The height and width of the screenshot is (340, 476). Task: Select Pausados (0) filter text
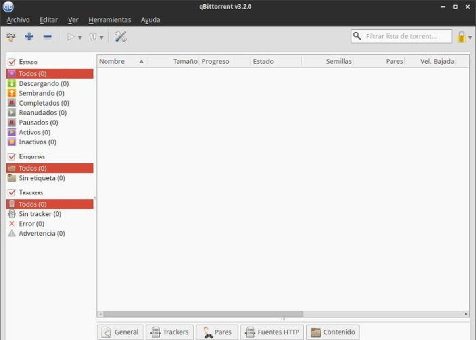(38, 123)
